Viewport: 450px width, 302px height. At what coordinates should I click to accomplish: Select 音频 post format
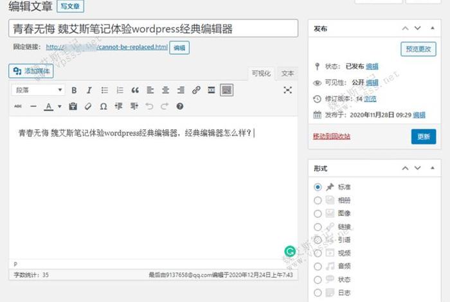tap(318, 266)
